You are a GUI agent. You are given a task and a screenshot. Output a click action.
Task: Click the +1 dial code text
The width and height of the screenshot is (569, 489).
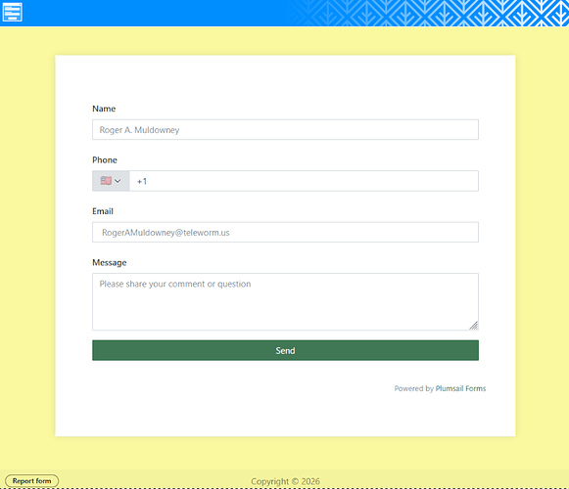(x=142, y=181)
